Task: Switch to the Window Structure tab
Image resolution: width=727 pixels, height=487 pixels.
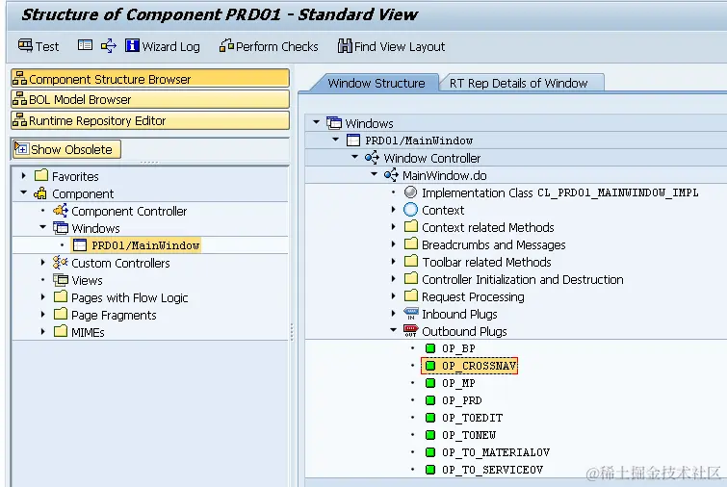Action: click(x=376, y=83)
